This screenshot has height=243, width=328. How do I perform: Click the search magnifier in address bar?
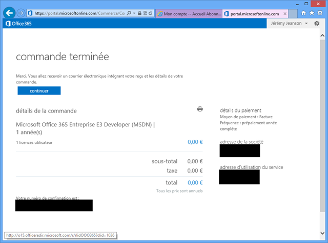point(129,13)
